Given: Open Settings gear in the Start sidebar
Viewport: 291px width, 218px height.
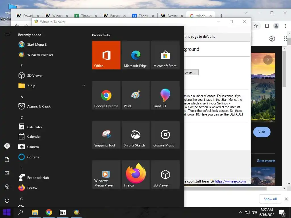Looking at the screenshot, I should (x=7, y=187).
